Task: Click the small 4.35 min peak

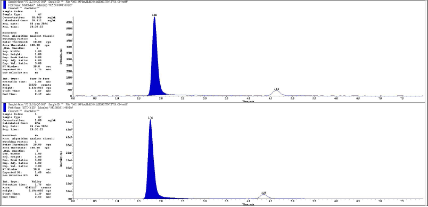Action: pyautogui.click(x=263, y=196)
